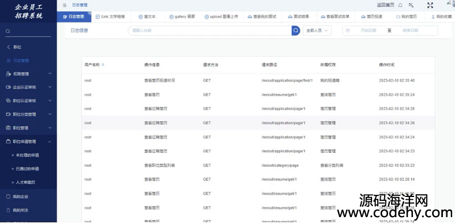Open the 全部人员 dropdown

pos(317,30)
